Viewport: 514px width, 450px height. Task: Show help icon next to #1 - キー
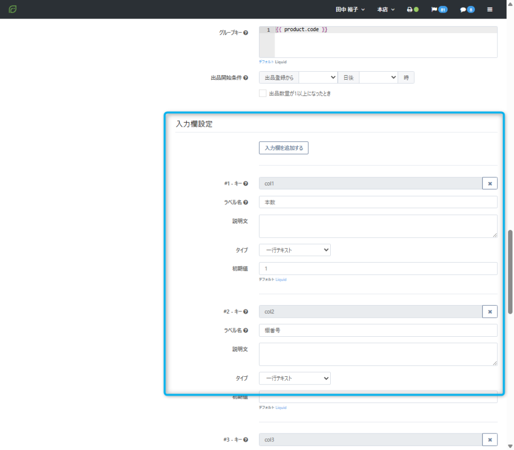[245, 183]
